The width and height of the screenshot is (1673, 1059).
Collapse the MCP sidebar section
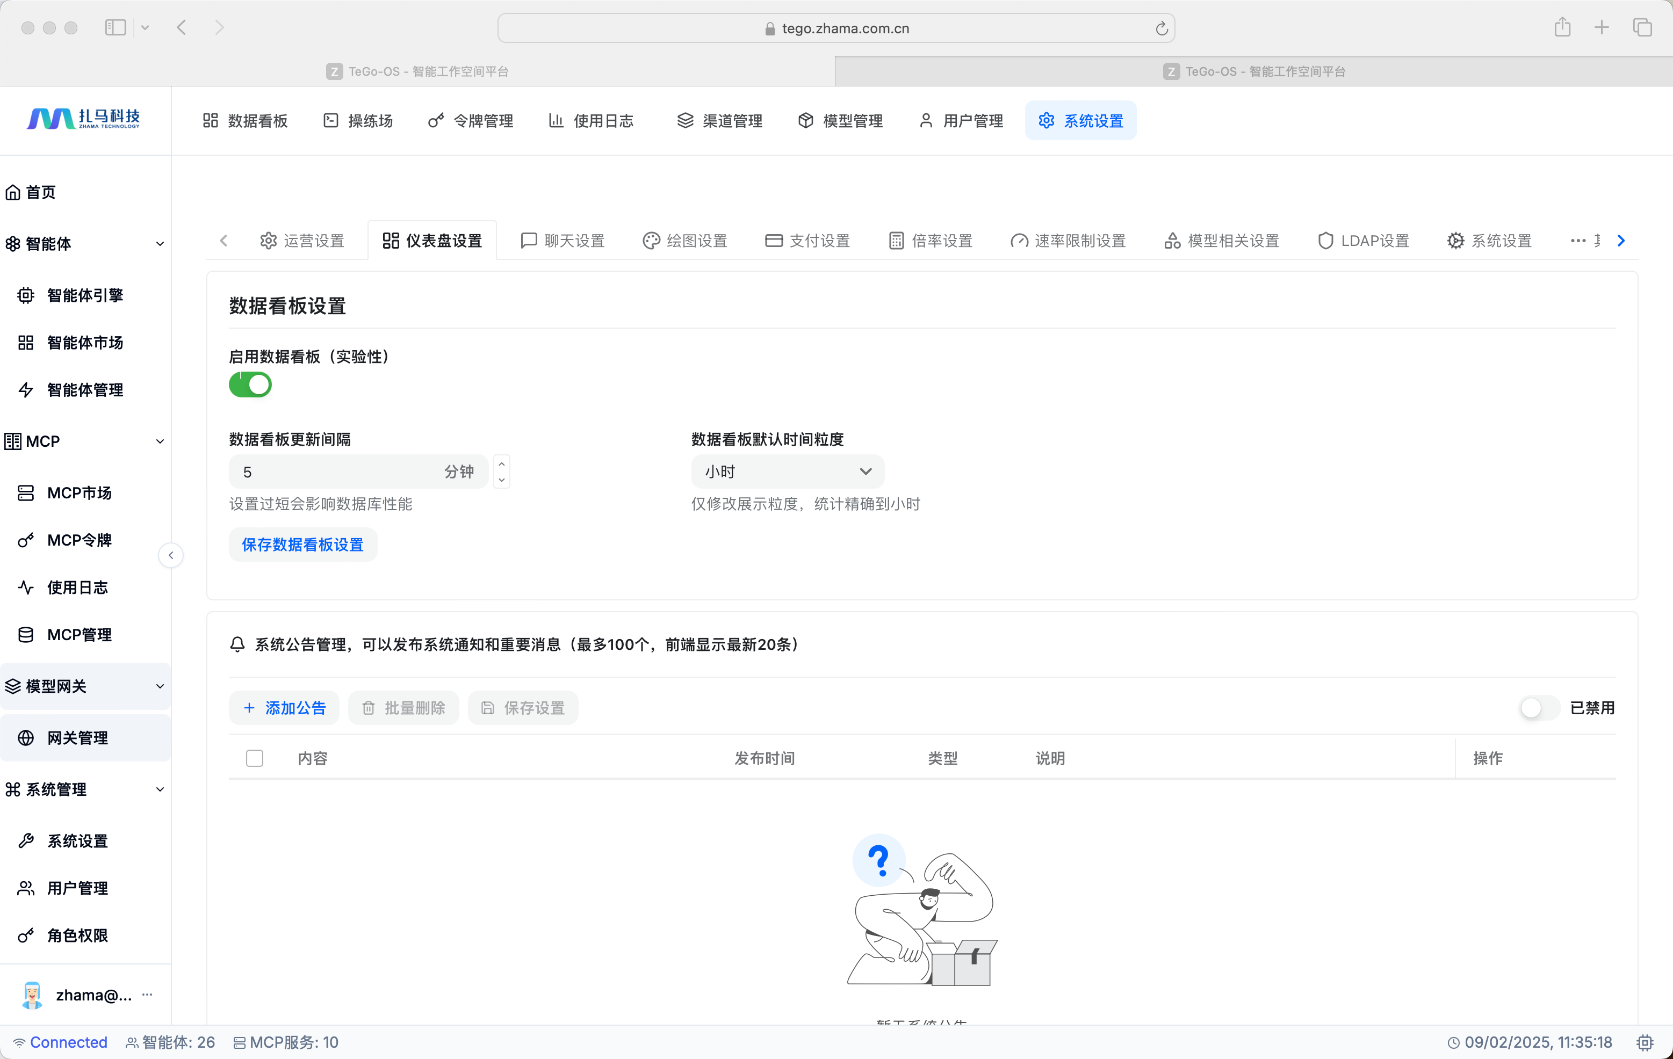tap(160, 441)
